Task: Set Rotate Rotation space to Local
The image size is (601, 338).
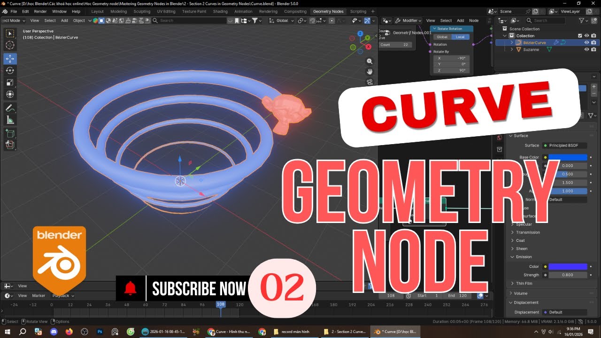Action: pyautogui.click(x=460, y=37)
